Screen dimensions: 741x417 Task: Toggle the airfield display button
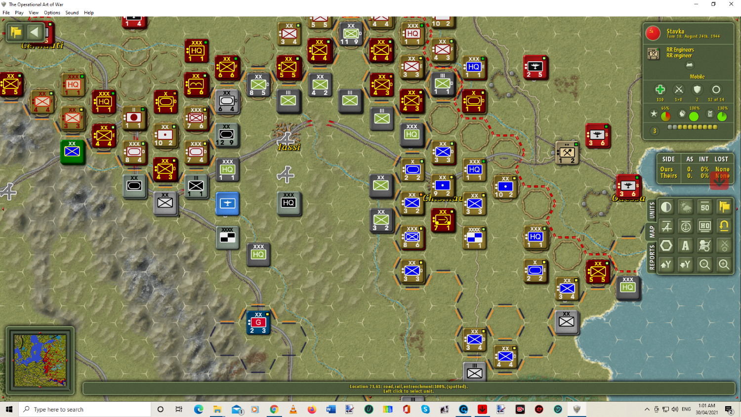point(666,226)
